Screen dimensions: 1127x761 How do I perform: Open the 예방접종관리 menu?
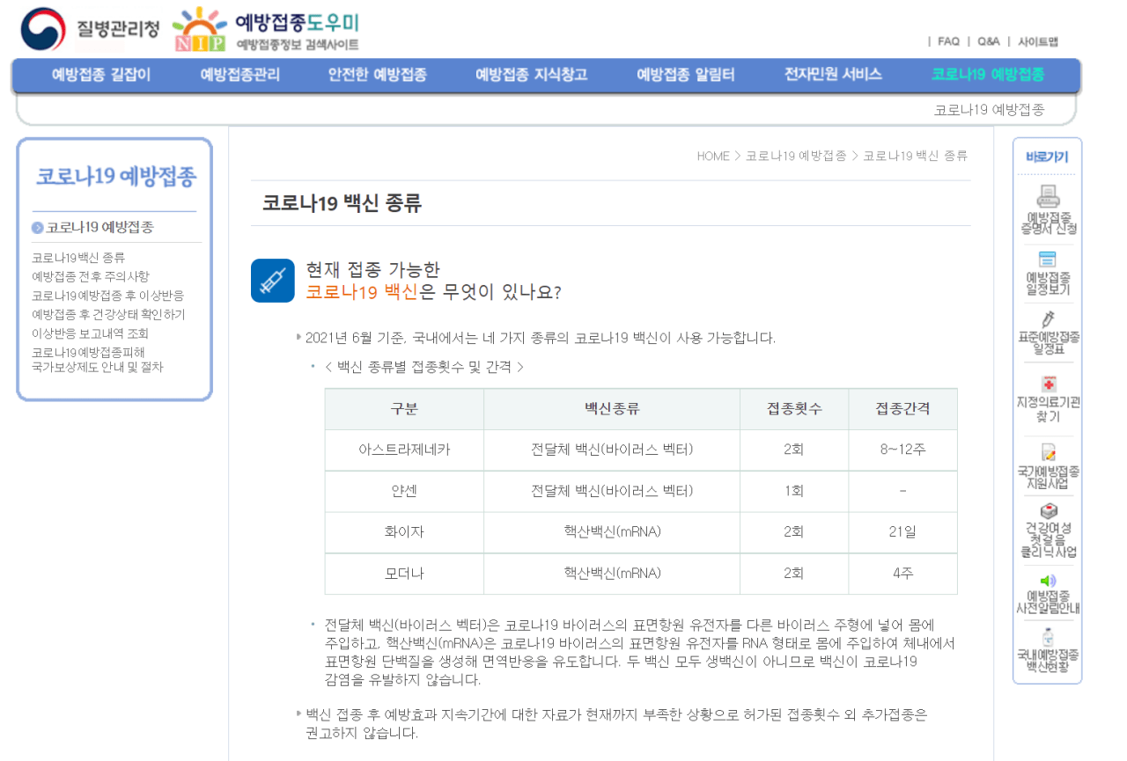240,75
